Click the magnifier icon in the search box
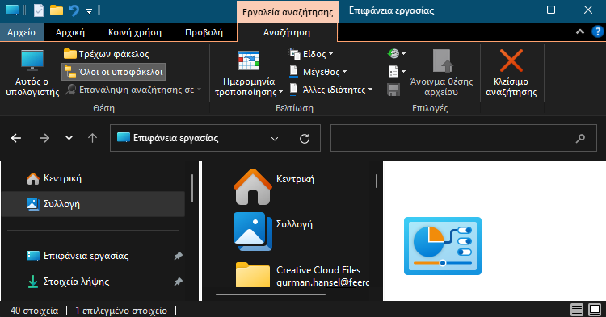 580,138
